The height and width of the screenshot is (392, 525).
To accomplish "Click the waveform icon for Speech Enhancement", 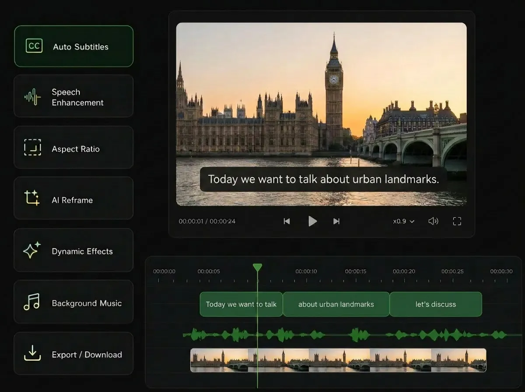I will tap(32, 97).
